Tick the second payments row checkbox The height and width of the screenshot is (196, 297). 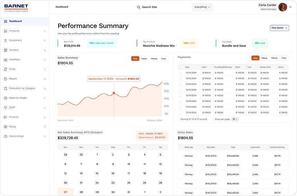pos(181,78)
